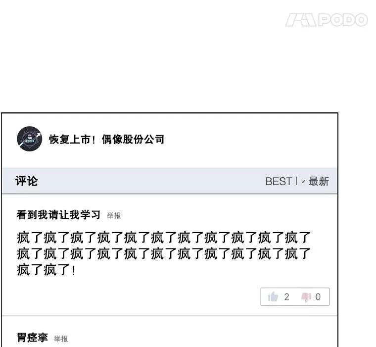
Task: Open user profile 胃痉挛
Action: tap(32, 338)
